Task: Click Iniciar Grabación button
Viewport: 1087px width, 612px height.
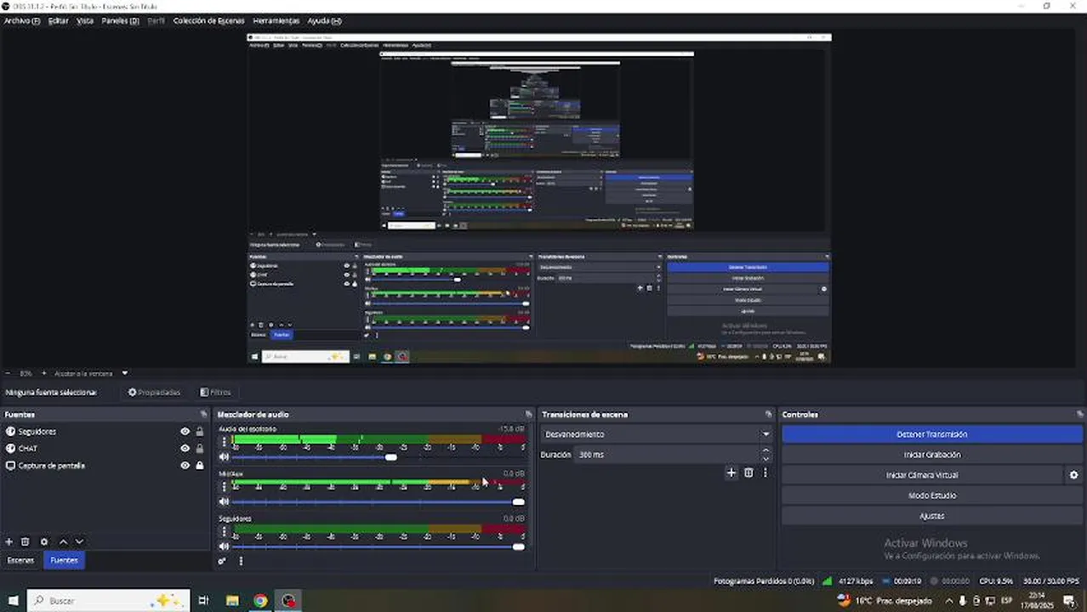Action: [x=932, y=455]
